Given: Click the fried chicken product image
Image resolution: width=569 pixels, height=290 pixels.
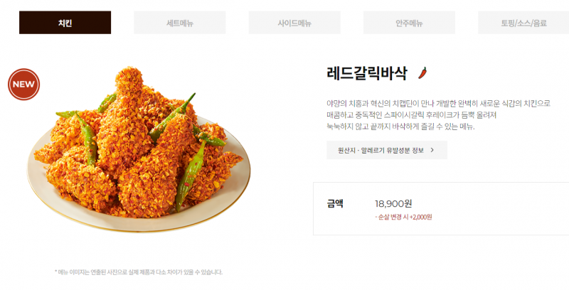Looking at the screenshot, I should click(139, 149).
